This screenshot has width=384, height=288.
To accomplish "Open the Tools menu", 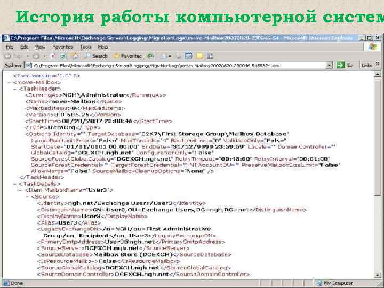I will tap(86, 47).
